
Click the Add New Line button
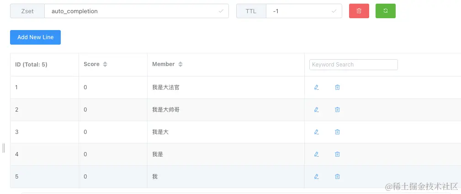(35, 37)
